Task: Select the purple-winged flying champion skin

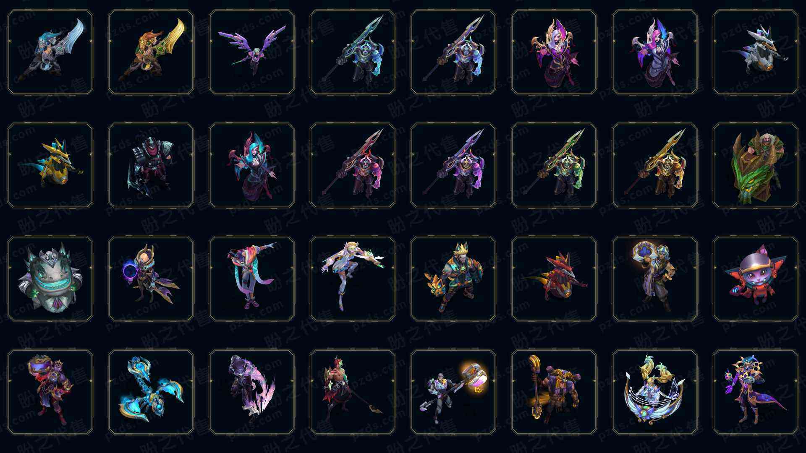Action: [252, 52]
